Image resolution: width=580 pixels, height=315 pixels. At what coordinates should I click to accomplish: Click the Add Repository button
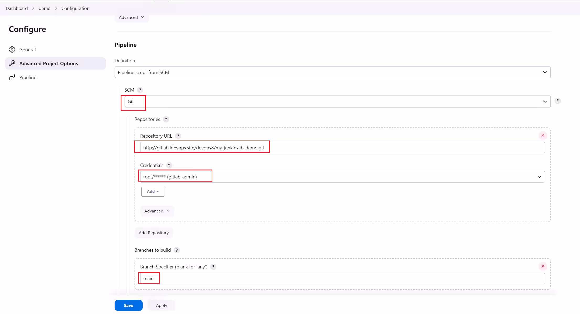154,233
